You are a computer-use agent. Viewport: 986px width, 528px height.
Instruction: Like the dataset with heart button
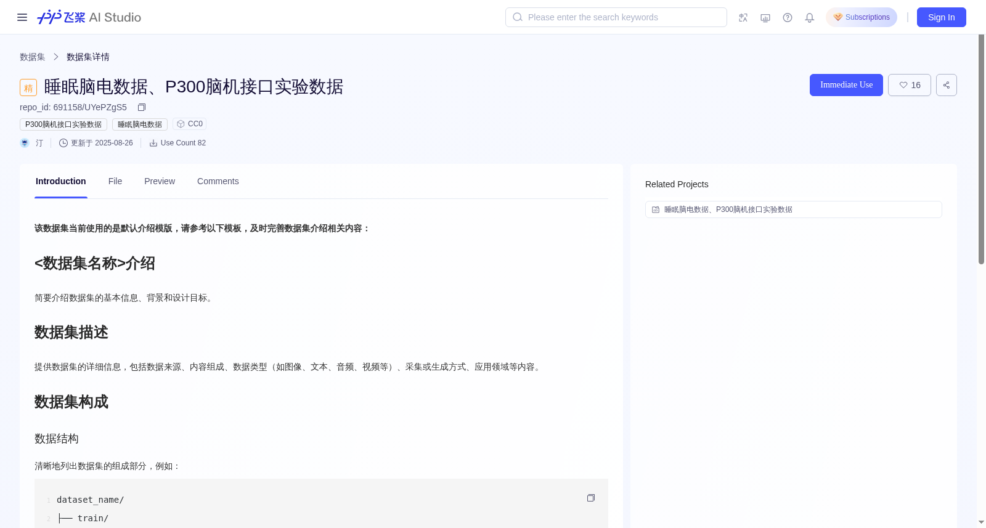point(910,85)
